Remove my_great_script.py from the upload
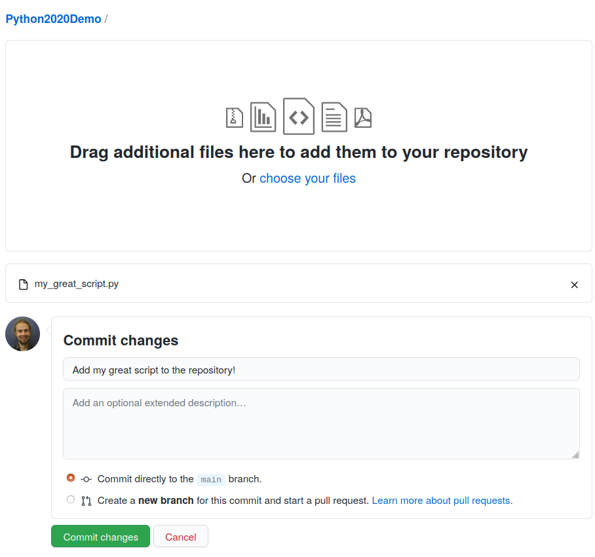The width and height of the screenshot is (595, 557). [575, 284]
